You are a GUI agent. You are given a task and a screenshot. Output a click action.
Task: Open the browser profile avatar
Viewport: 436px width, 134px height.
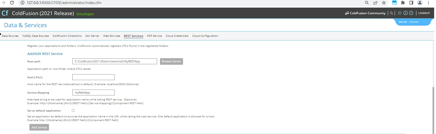[x=420, y=3]
